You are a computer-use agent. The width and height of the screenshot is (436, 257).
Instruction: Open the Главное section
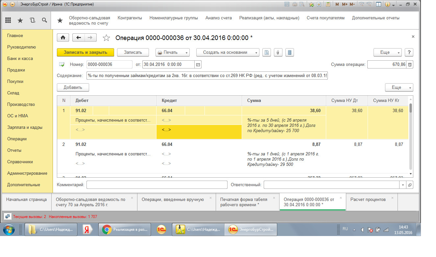pos(15,35)
